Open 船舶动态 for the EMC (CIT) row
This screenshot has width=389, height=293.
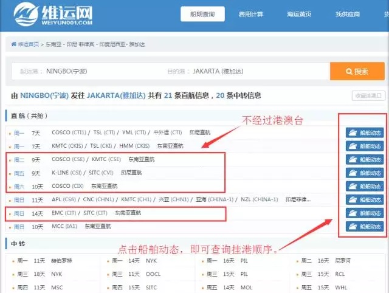(x=365, y=213)
